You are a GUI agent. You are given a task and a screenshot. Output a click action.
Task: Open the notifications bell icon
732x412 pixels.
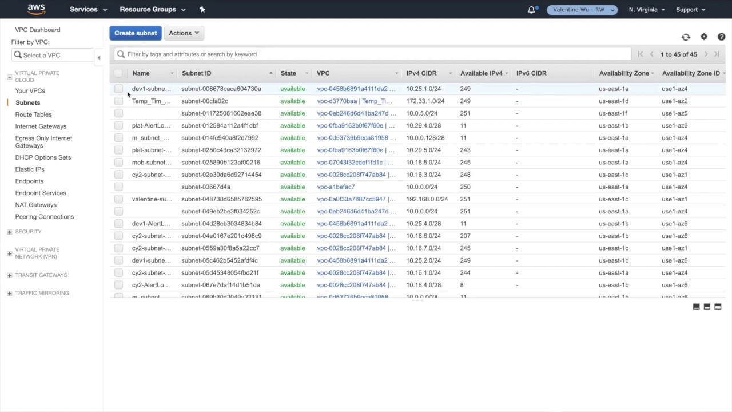531,9
